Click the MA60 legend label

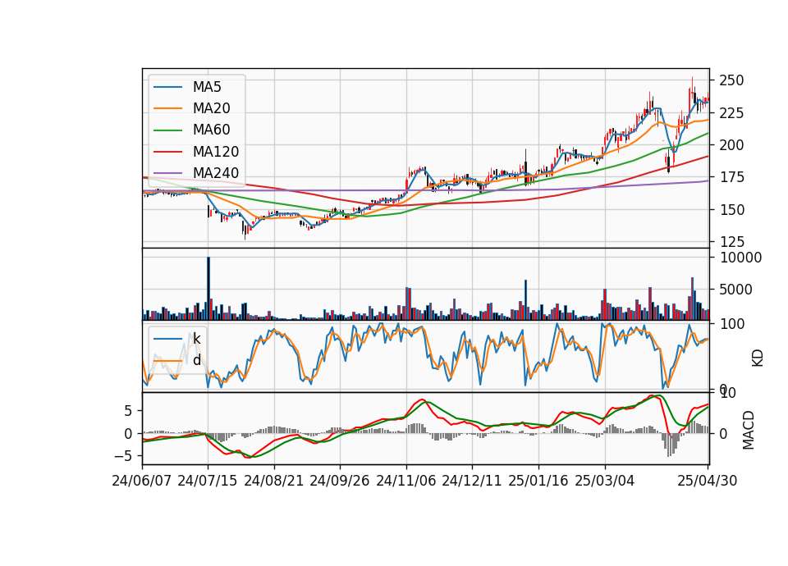pyautogui.click(x=211, y=130)
